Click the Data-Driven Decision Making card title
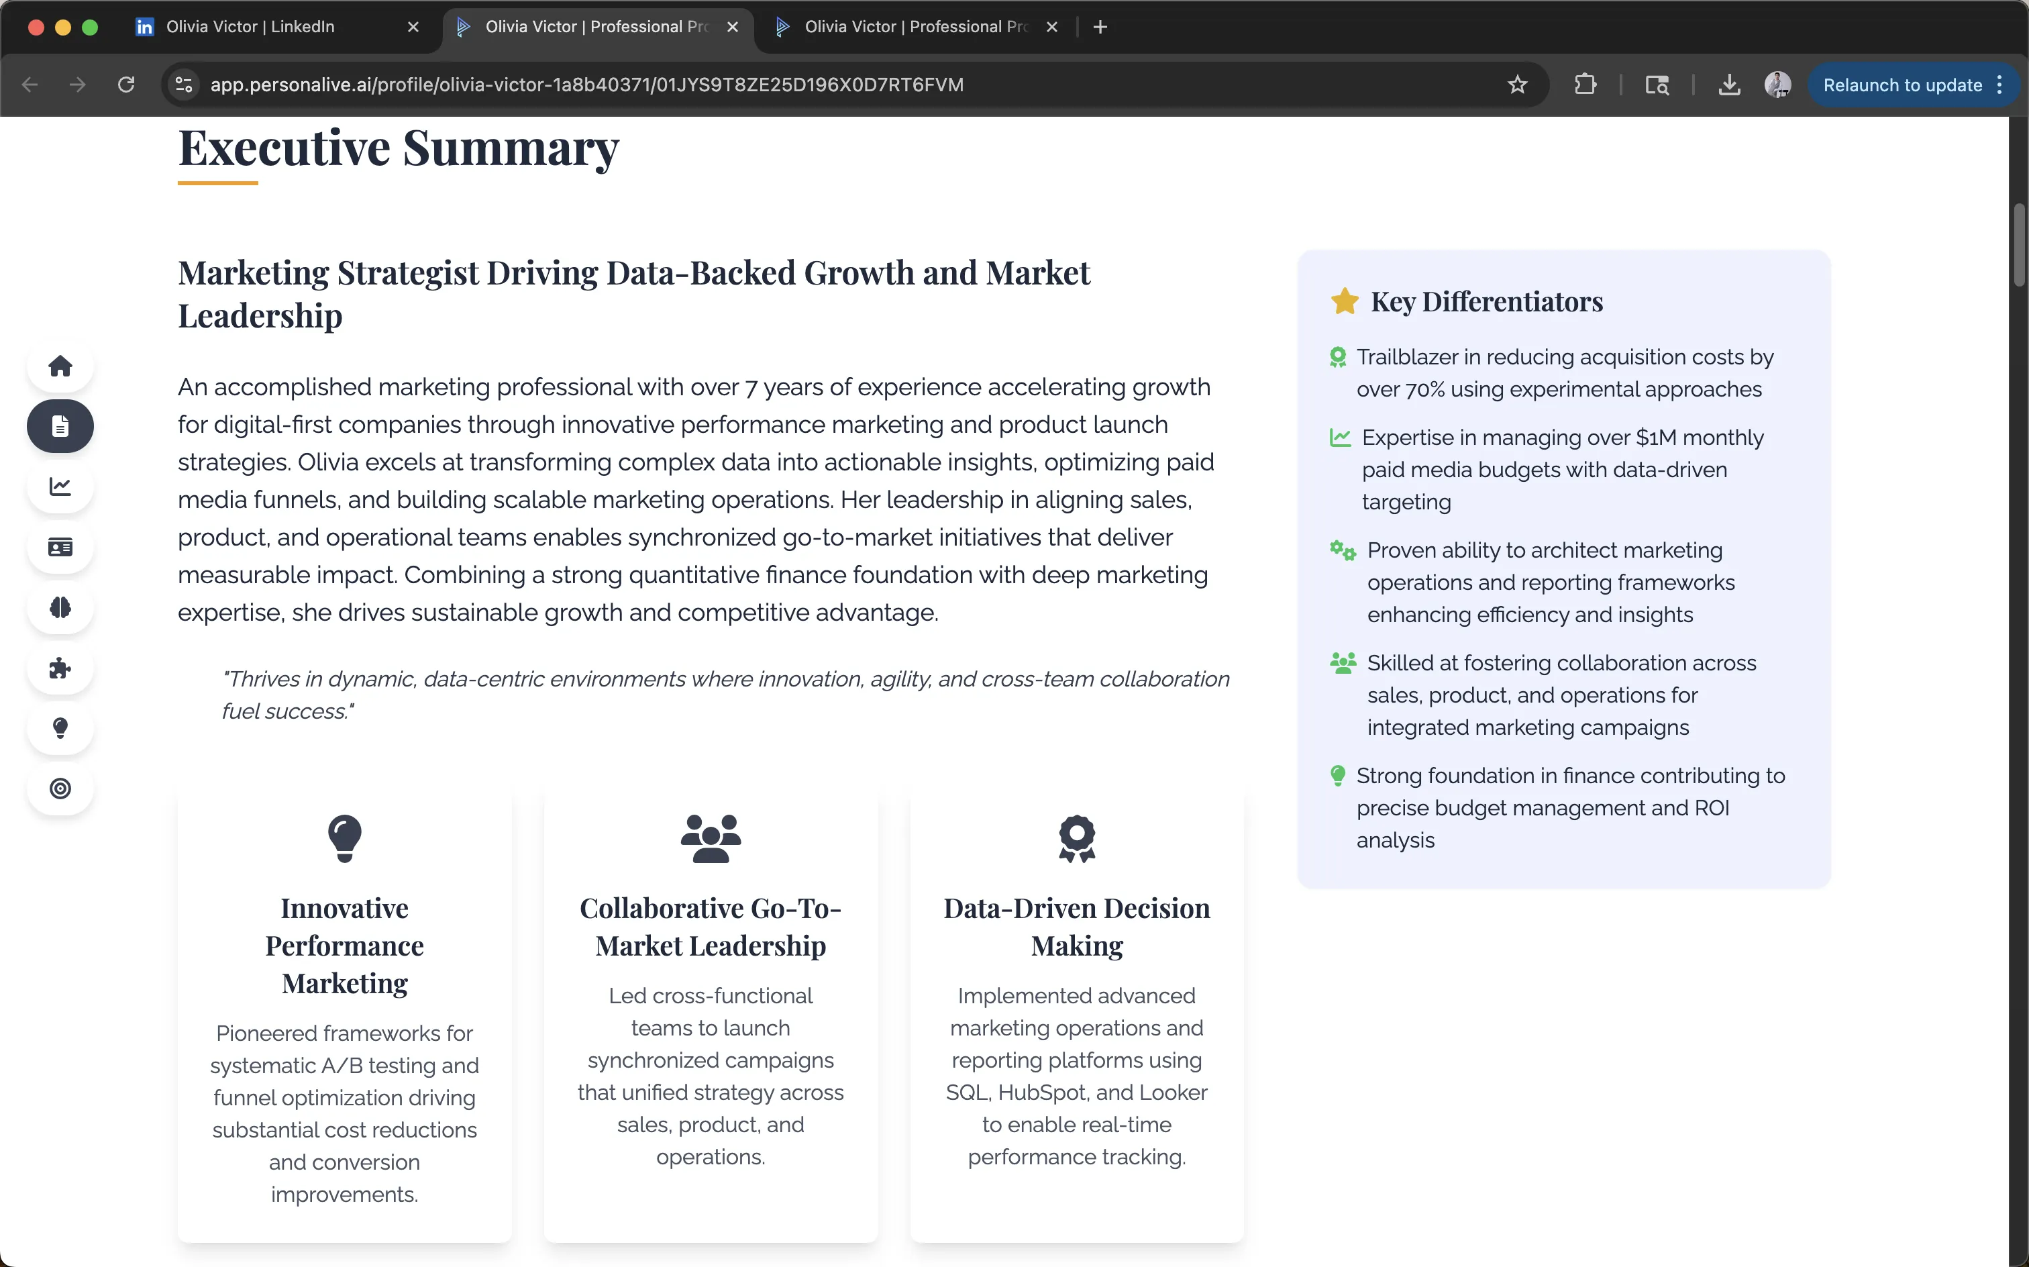2029x1267 pixels. (1076, 927)
